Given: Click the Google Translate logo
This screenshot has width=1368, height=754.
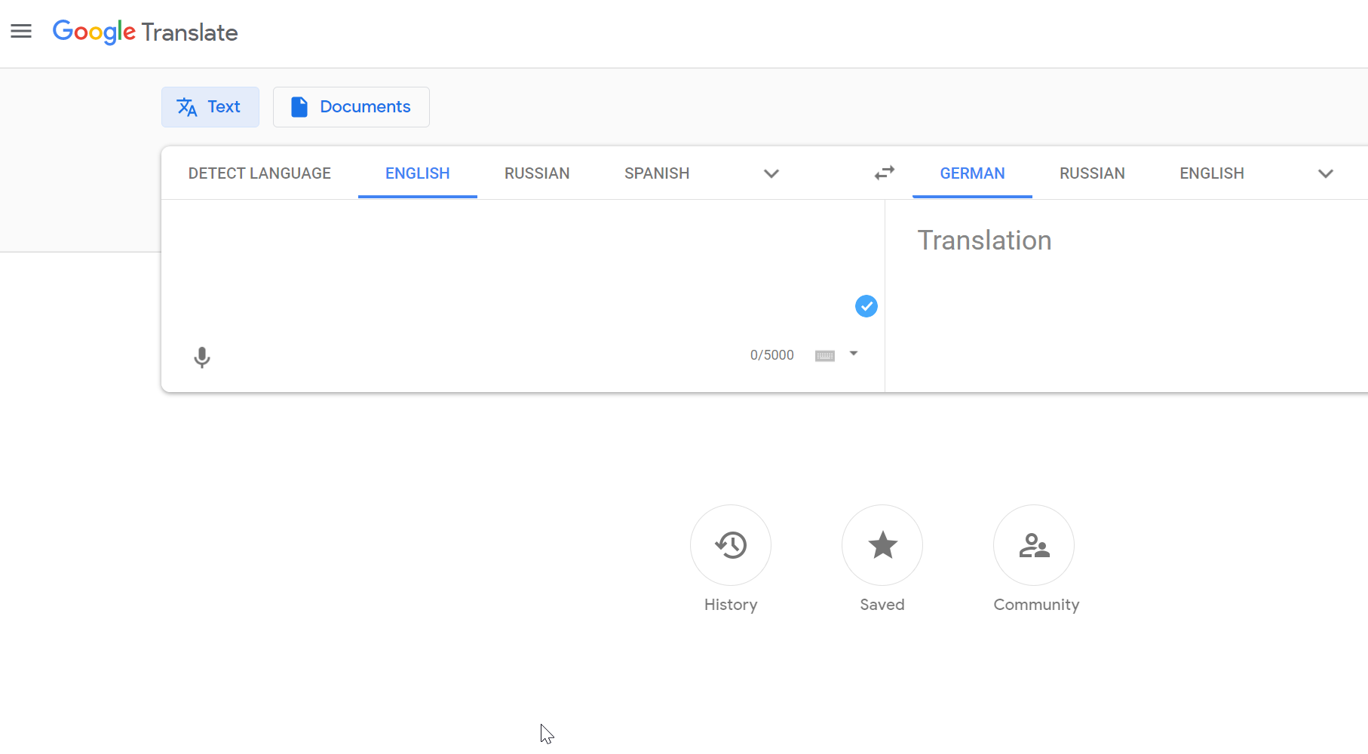Looking at the screenshot, I should [x=145, y=32].
